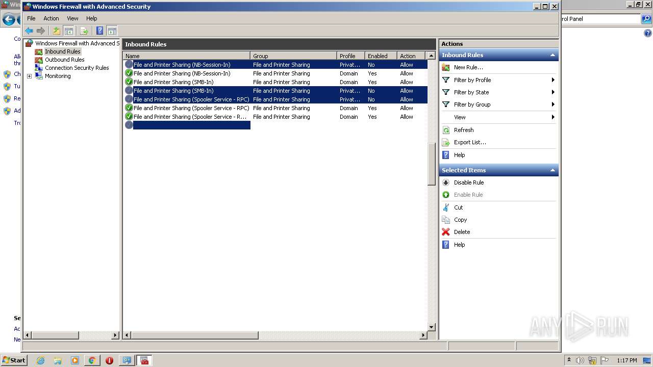Click the green Enable Rule icon
Viewport: 653px width, 367px height.
coord(446,195)
